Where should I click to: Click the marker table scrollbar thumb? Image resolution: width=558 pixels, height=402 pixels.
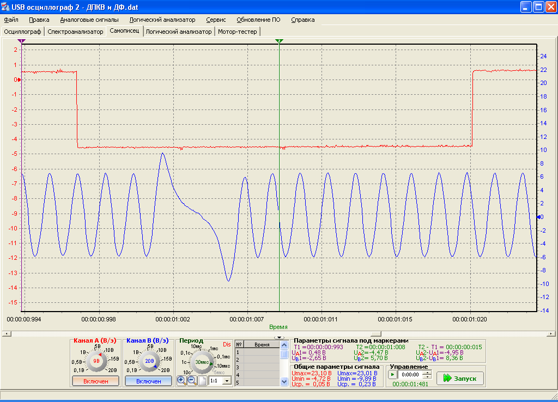coord(284,354)
